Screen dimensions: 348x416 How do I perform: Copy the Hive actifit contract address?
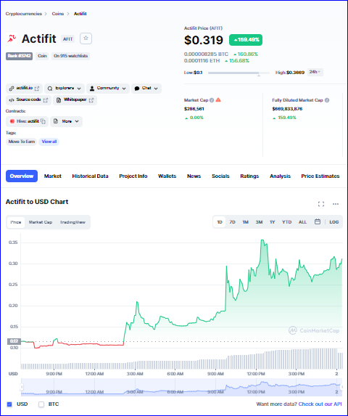(43, 121)
